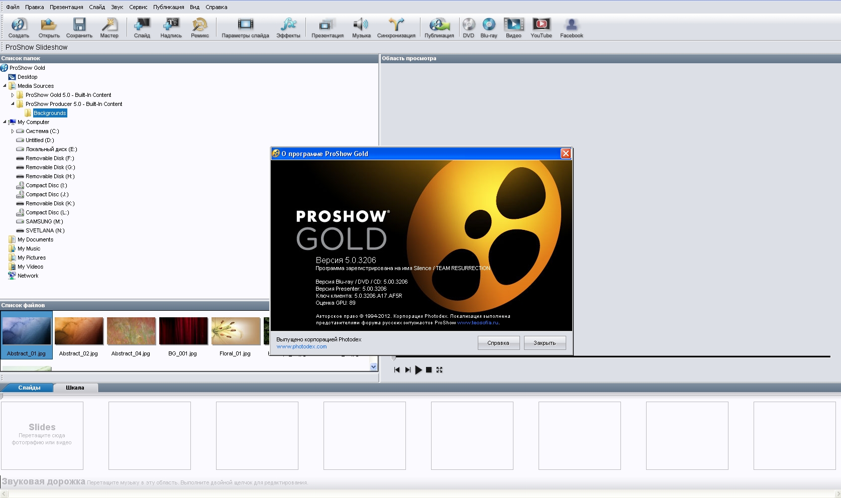Screen dimensions: 841x498
Task: Click the Ремикс toolbar icon
Action: pyautogui.click(x=200, y=28)
